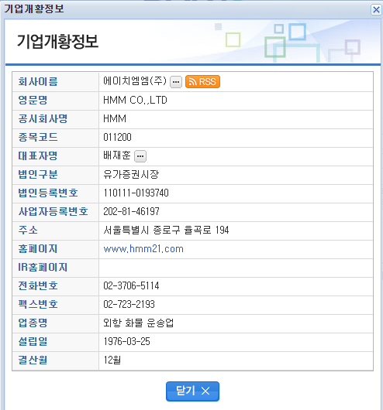The image size is (383, 410).
Task: Open the orange RSS feed button
Action: tap(202, 81)
